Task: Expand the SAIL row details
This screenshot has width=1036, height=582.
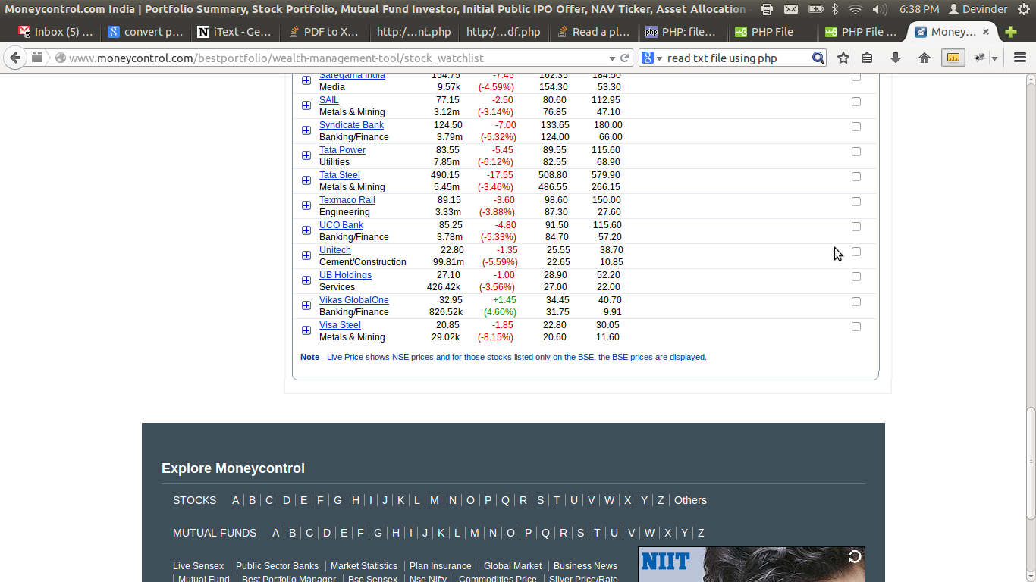Action: click(x=306, y=105)
